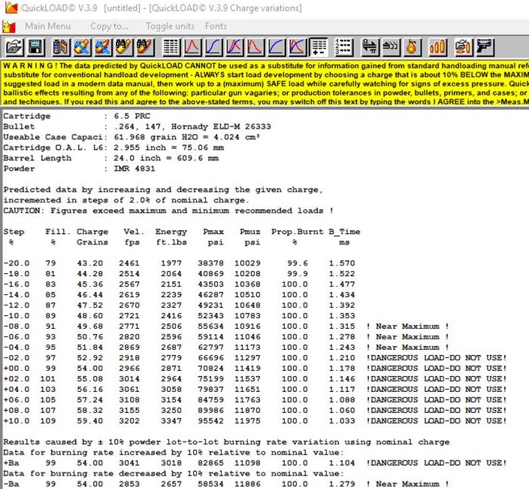This screenshot has height=489, width=529.
Task: Click the floppy disk save icon
Action: pos(36,47)
